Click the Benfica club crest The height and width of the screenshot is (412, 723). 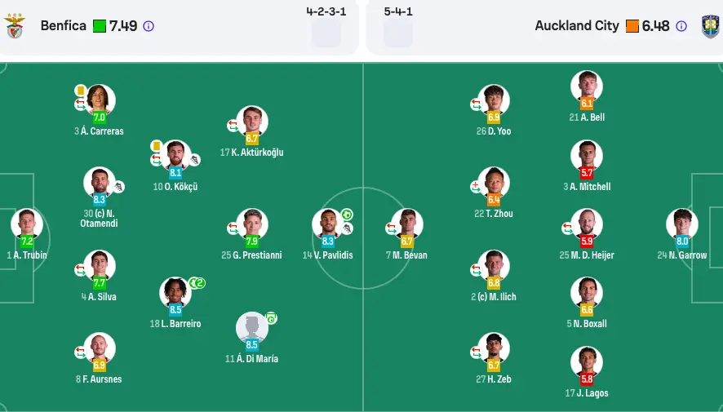pos(15,26)
